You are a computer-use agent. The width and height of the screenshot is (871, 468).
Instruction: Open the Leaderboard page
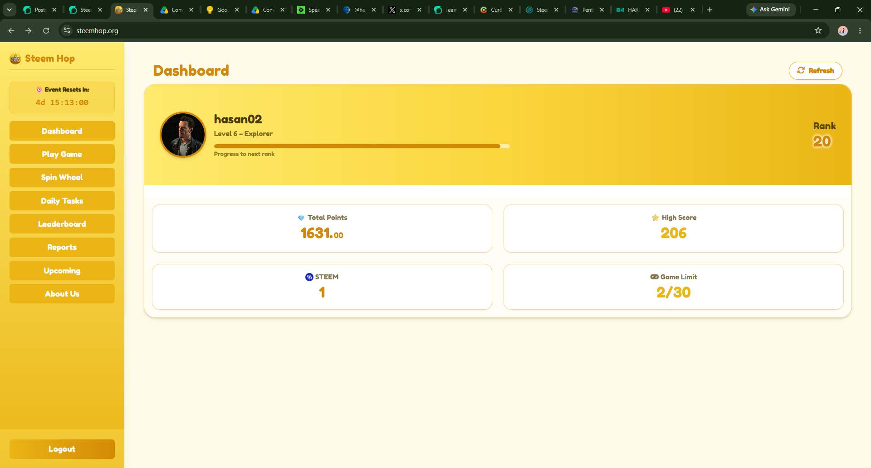pyautogui.click(x=62, y=224)
